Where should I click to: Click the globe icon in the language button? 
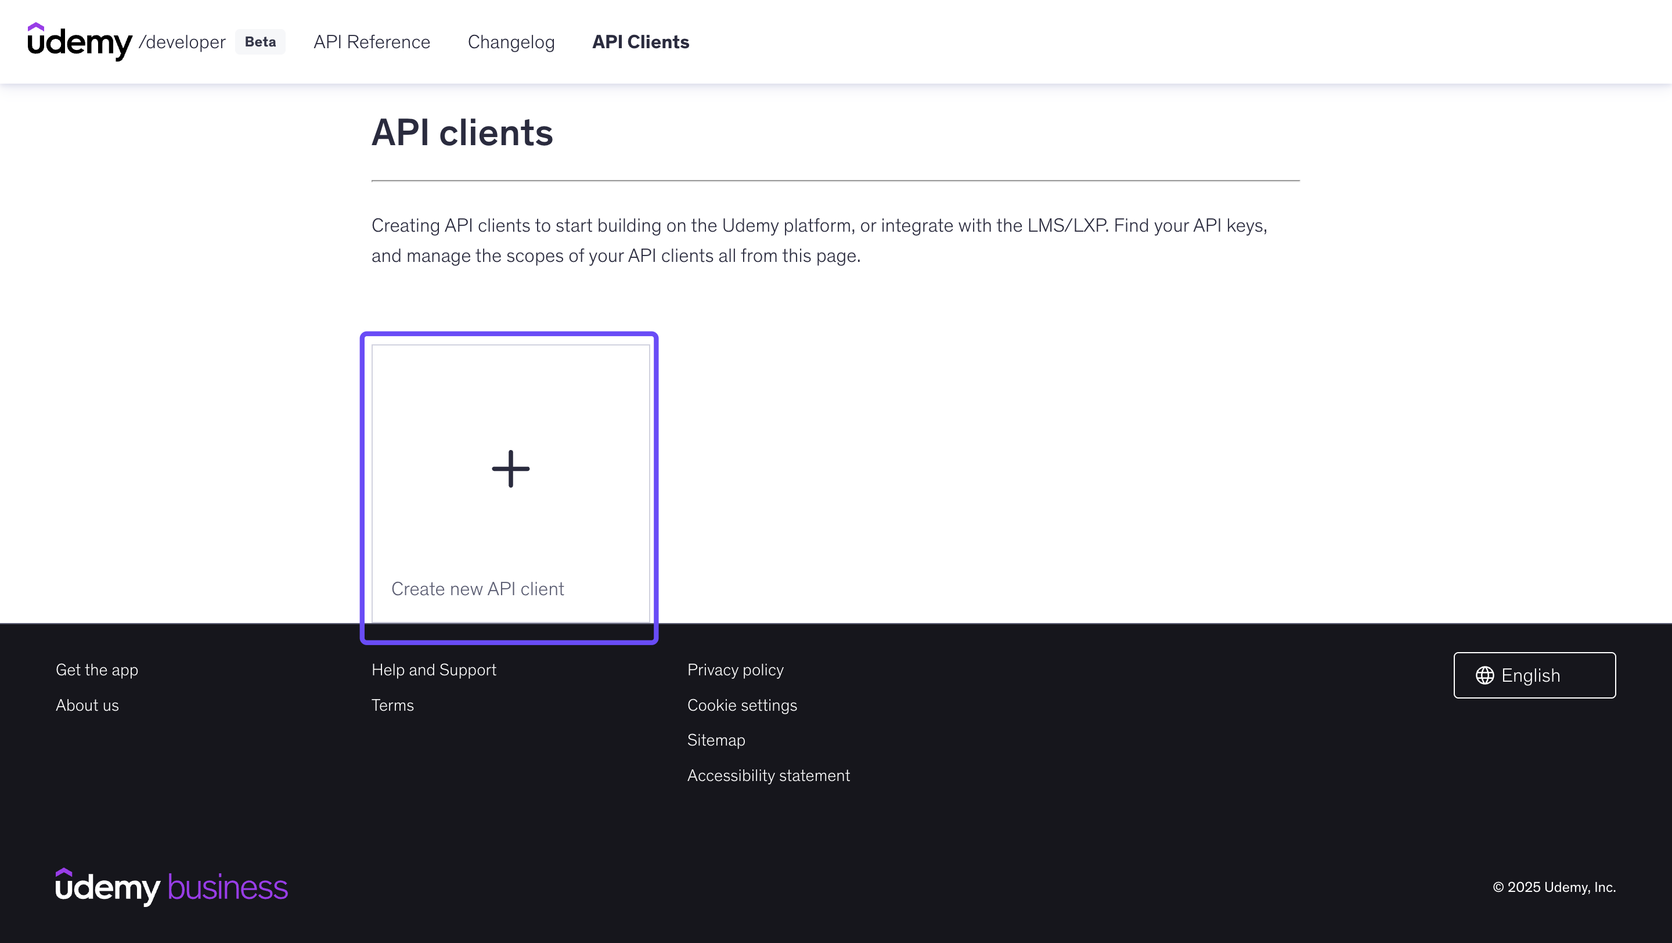point(1484,675)
